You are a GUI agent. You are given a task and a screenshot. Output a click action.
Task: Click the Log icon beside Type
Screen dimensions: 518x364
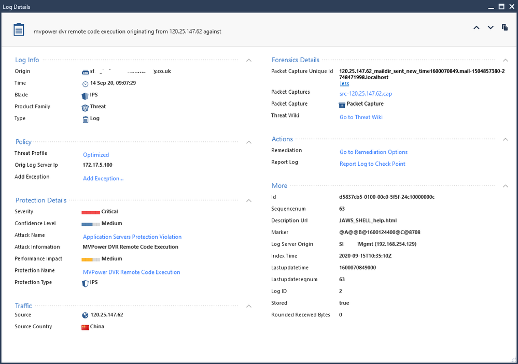click(x=85, y=120)
